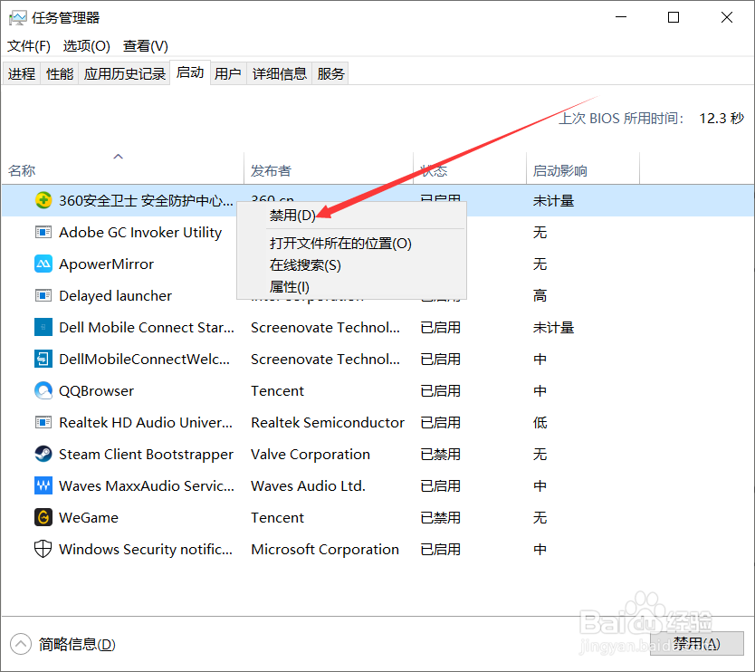
Task: Choose 在线搜索(S) in context menu
Action: click(305, 265)
